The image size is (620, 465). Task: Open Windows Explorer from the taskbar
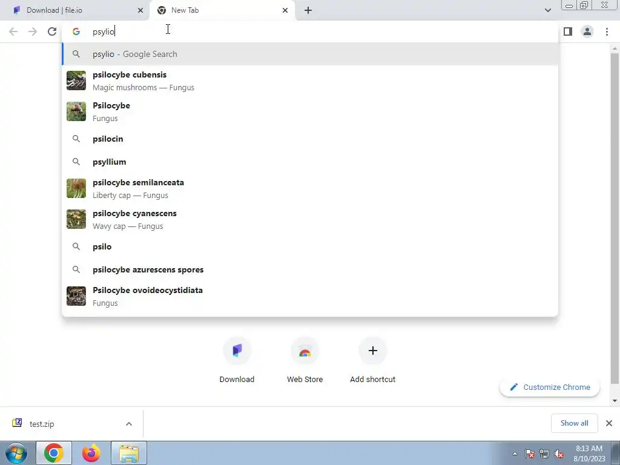[x=129, y=453]
